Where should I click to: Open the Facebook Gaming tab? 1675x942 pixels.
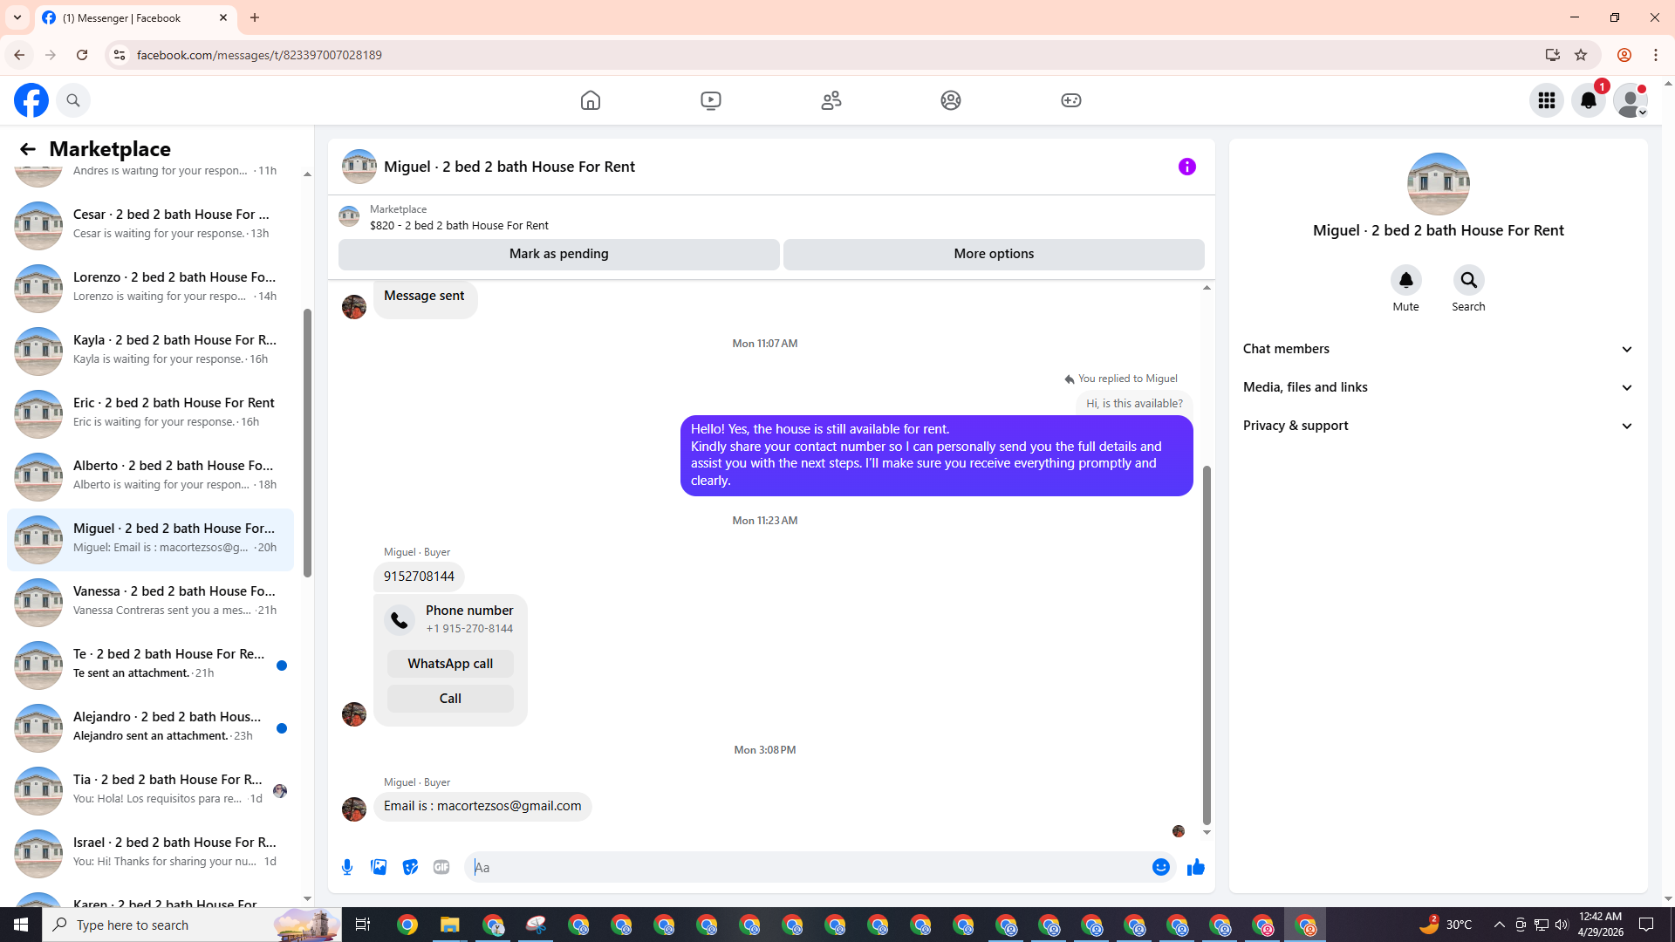1070,100
